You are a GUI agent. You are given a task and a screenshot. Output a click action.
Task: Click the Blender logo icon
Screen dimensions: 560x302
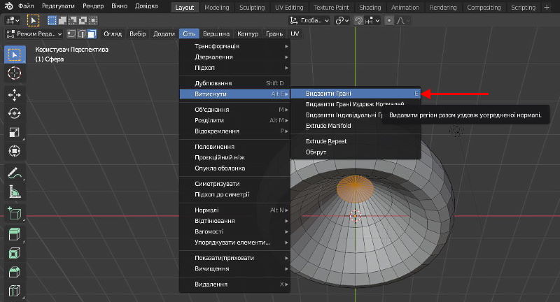[8, 6]
